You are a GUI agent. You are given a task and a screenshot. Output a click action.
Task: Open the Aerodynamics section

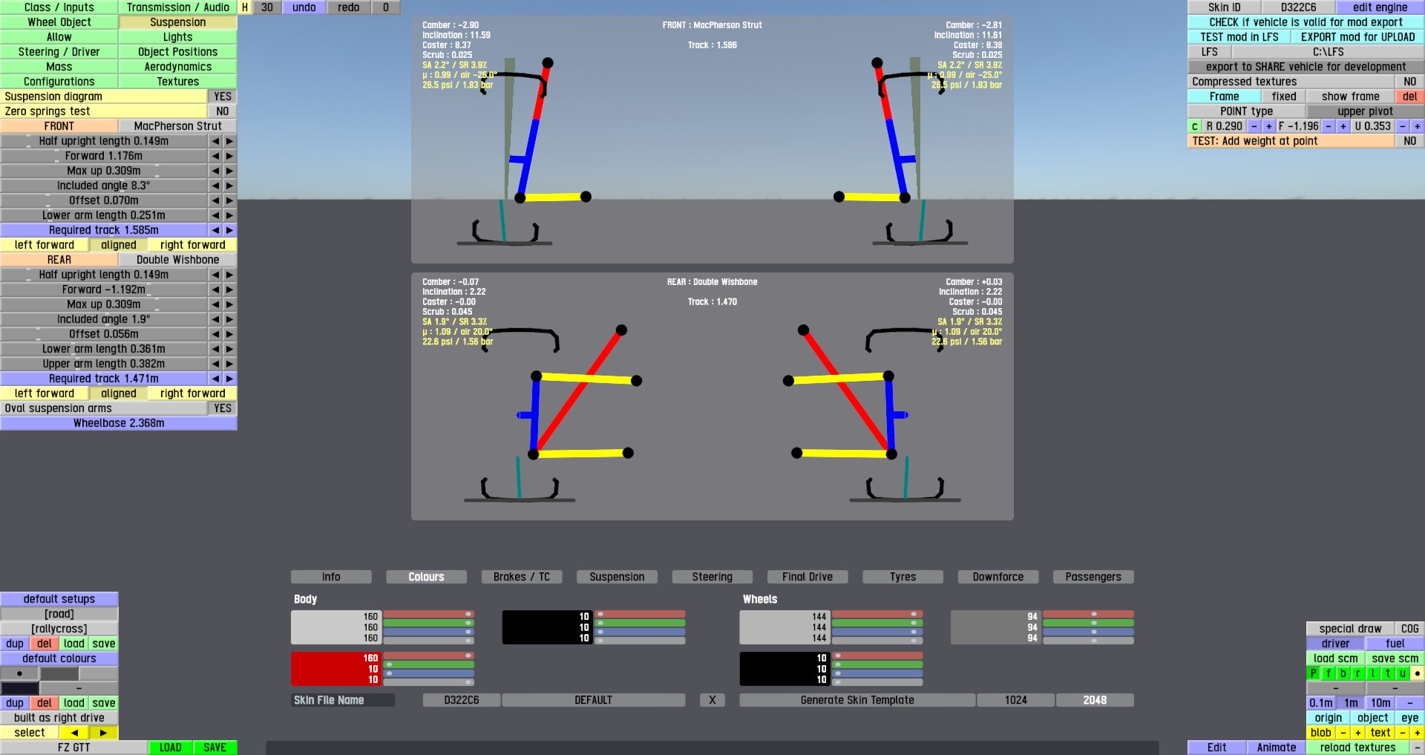178,67
